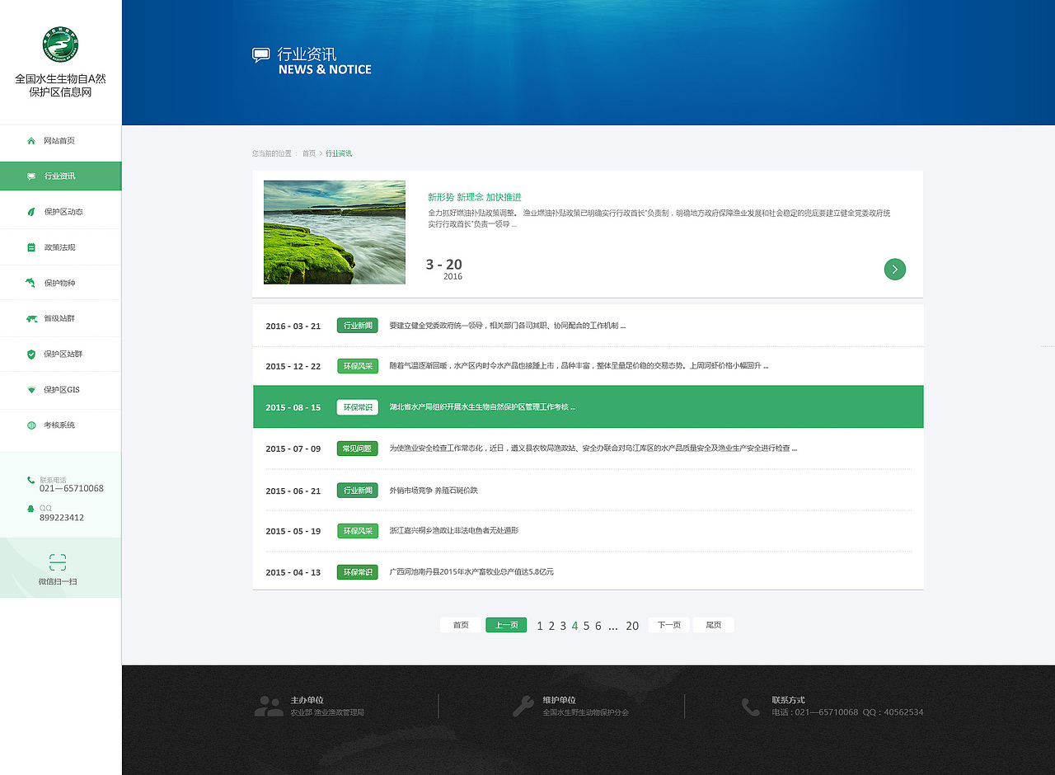Click the sidebar QQ number 899223412
The image size is (1055, 775).
[62, 518]
